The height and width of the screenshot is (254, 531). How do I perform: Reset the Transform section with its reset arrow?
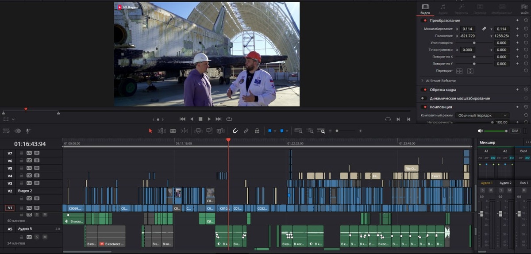(x=526, y=20)
